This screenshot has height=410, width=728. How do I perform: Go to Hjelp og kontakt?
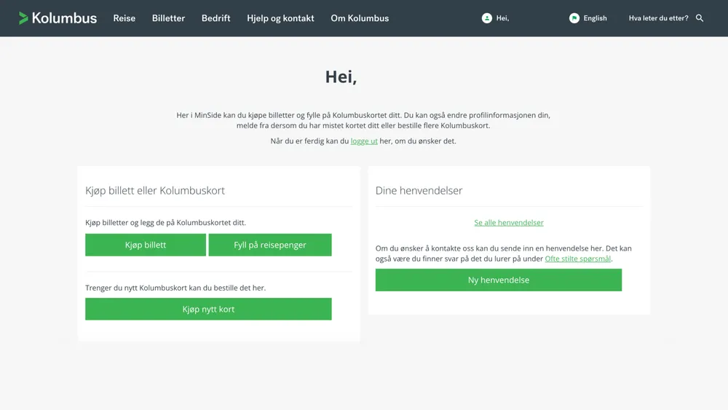point(280,18)
